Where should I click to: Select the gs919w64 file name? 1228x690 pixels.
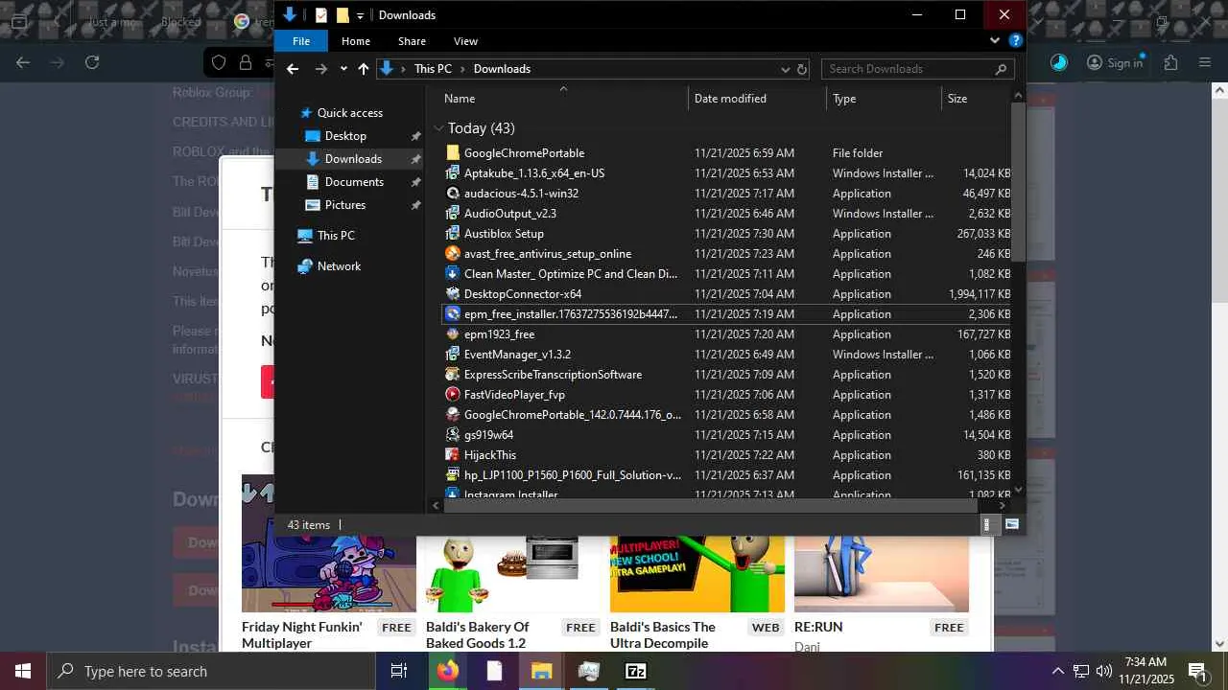(x=488, y=435)
